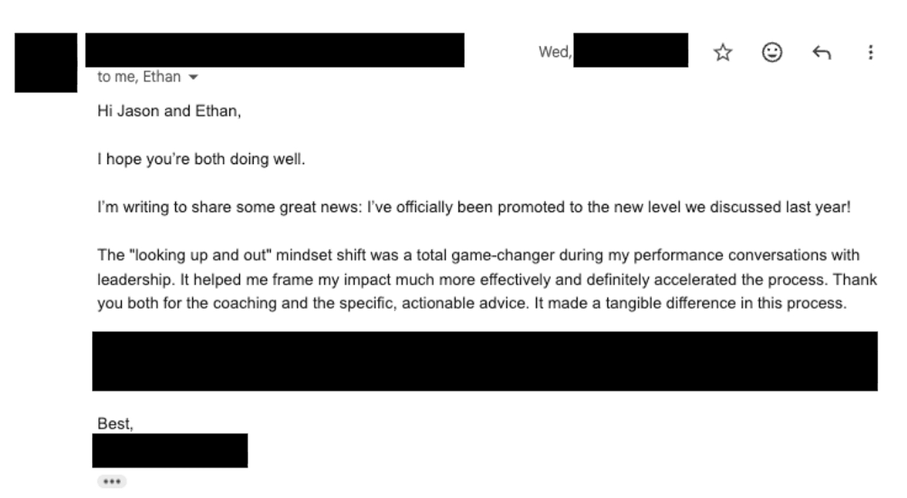
Task: Click the blacked-out signature name under 'Best,'
Action: pyautogui.click(x=170, y=451)
